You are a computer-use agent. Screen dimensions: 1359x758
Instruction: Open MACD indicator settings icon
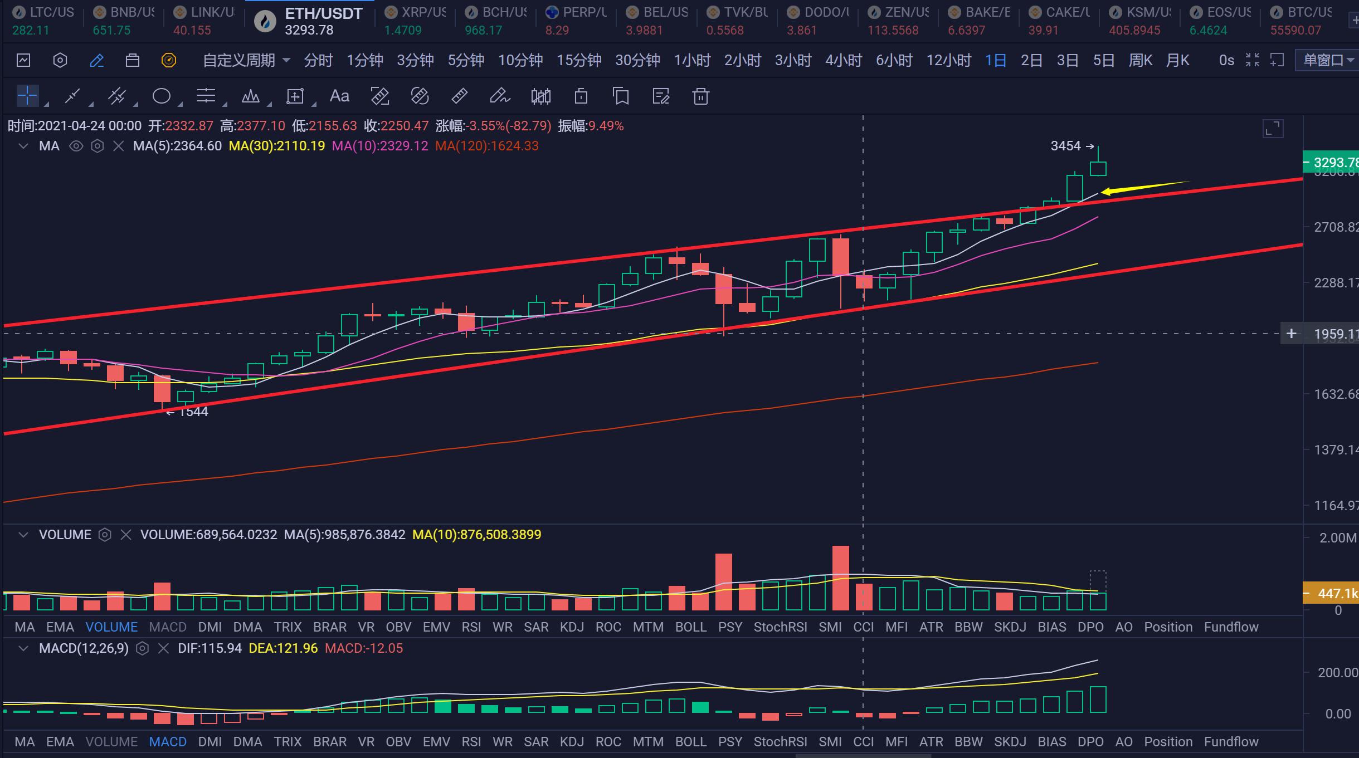click(x=143, y=649)
